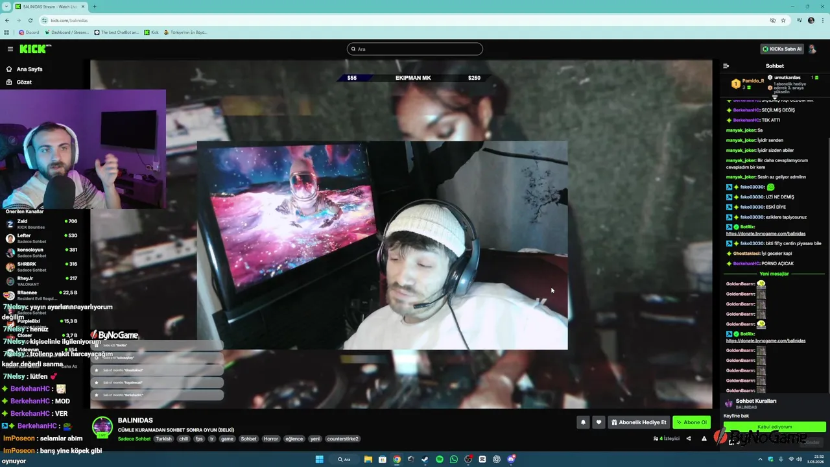Open the Kick user profile avatar
Image resolution: width=830 pixels, height=467 pixels.
[813, 49]
